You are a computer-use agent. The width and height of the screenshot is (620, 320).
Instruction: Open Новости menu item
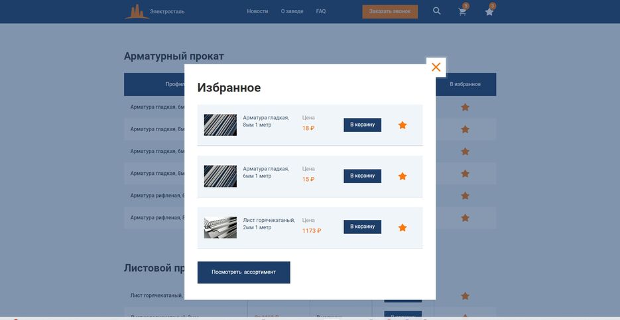(x=257, y=11)
